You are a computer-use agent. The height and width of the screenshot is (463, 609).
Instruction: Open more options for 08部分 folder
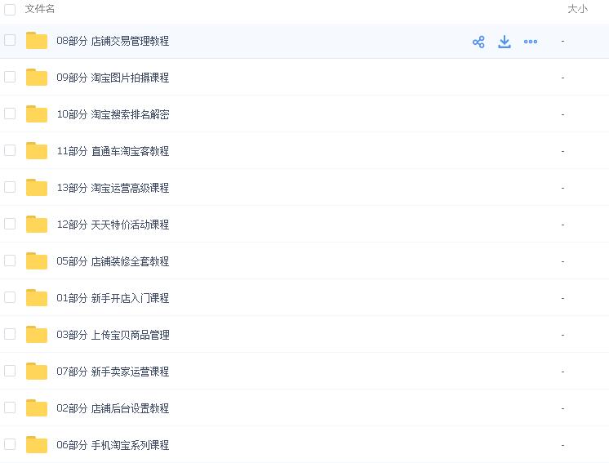coord(530,42)
